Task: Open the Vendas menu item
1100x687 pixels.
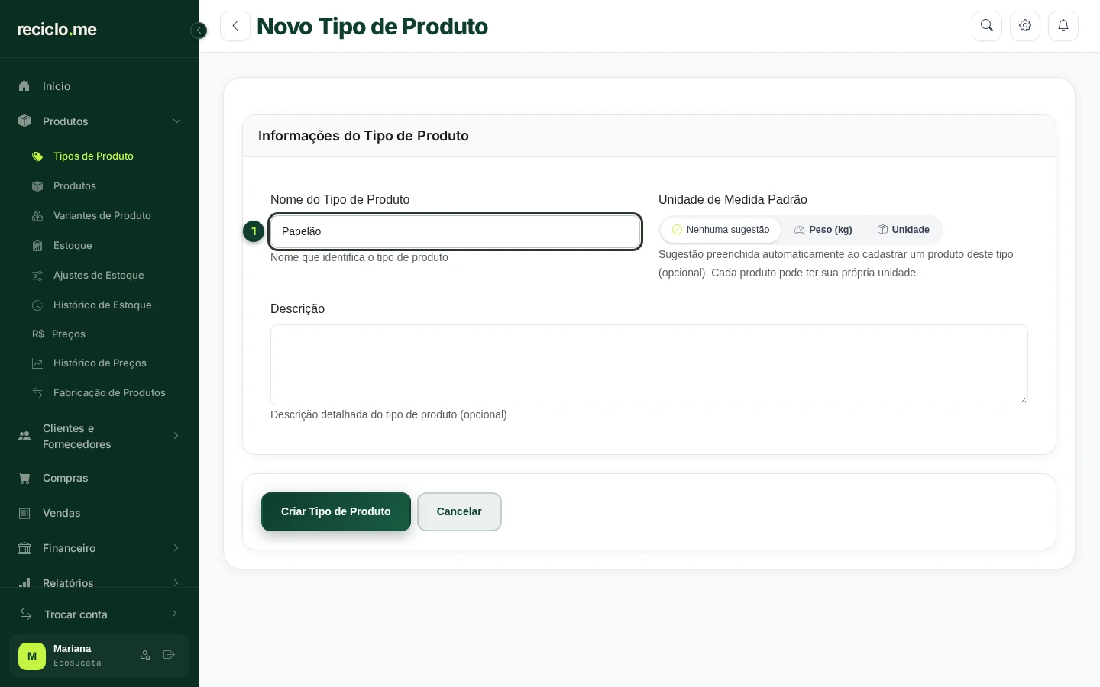Action: coord(99,514)
